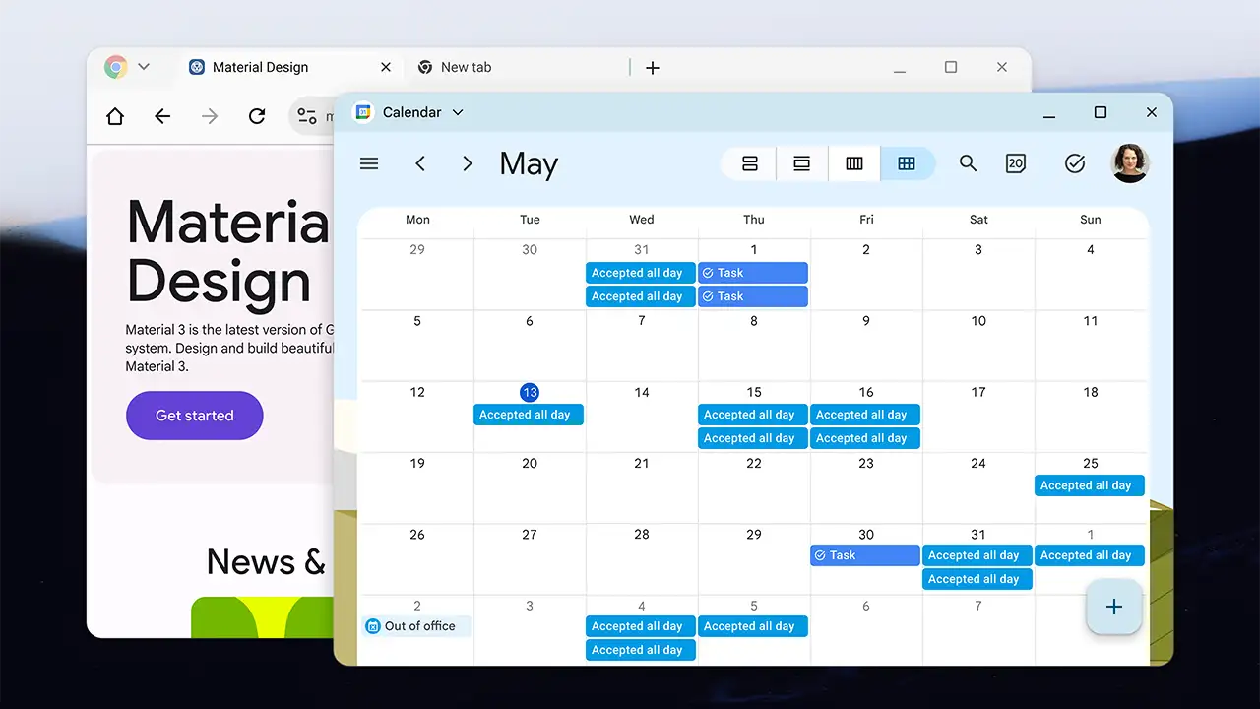1260x709 pixels.
Task: Switch to day view toggle
Action: [x=802, y=163]
